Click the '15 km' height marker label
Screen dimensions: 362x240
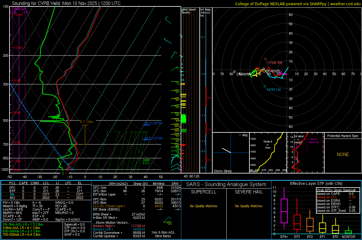18,14
